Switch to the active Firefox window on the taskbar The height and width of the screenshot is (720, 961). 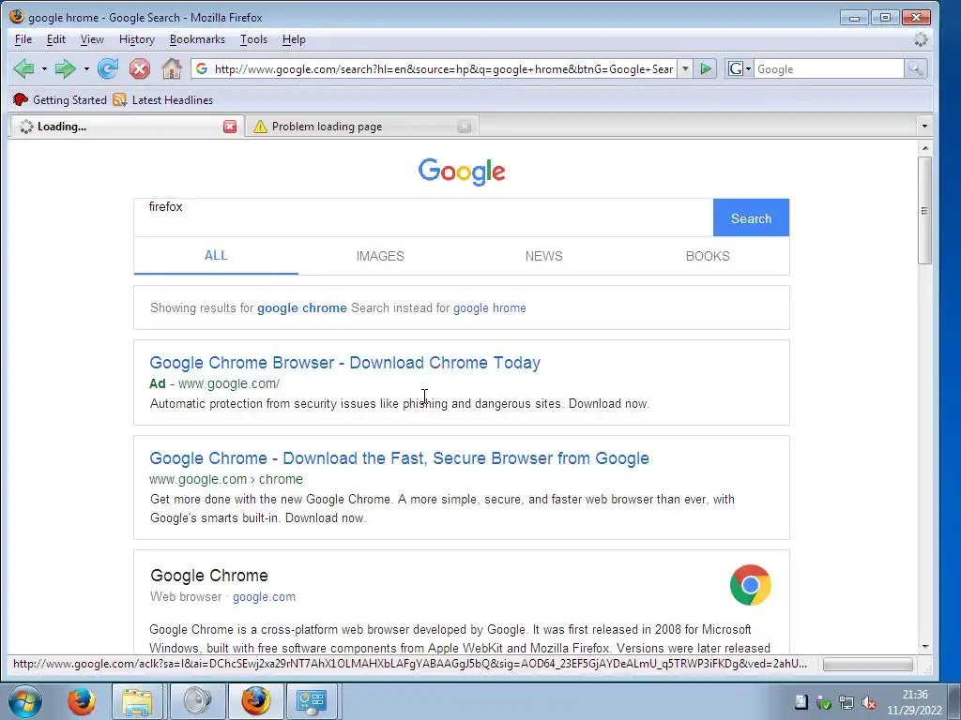255,701
